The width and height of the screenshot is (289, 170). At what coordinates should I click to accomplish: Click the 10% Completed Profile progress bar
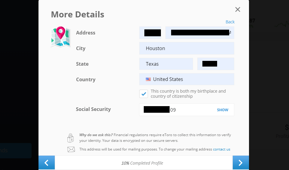click(142, 163)
